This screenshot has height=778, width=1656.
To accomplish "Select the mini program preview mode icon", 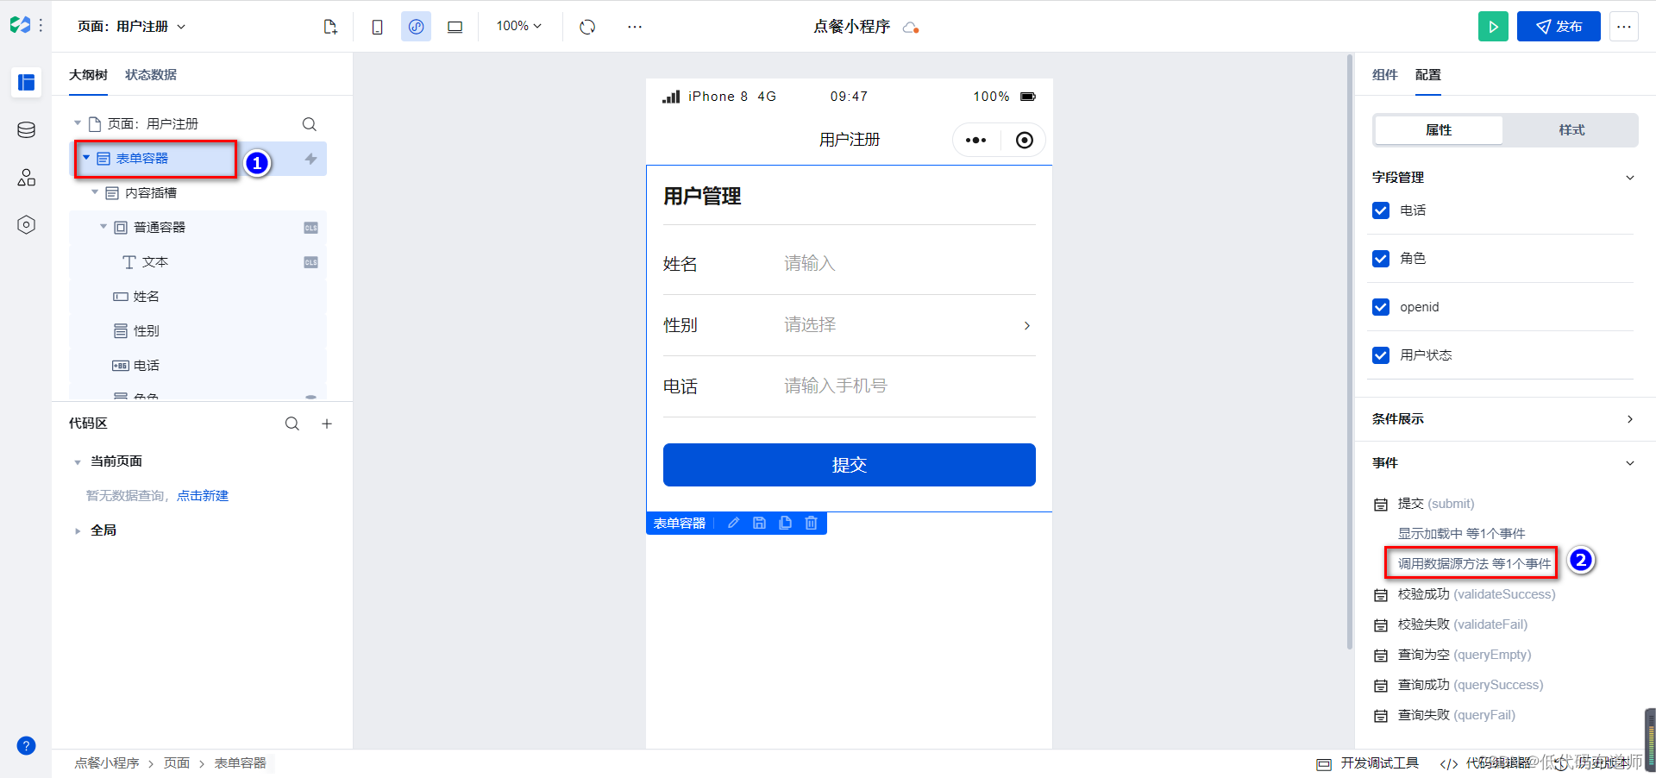I will pyautogui.click(x=416, y=27).
